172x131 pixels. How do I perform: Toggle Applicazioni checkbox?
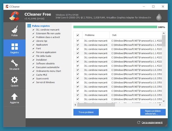click(33, 45)
